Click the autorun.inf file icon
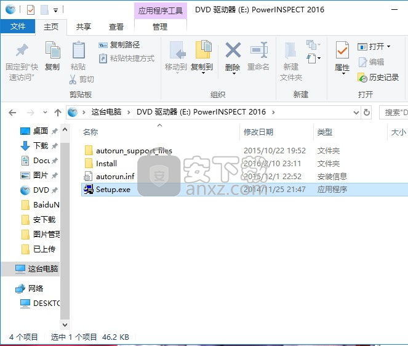The image size is (408, 346). (x=88, y=177)
